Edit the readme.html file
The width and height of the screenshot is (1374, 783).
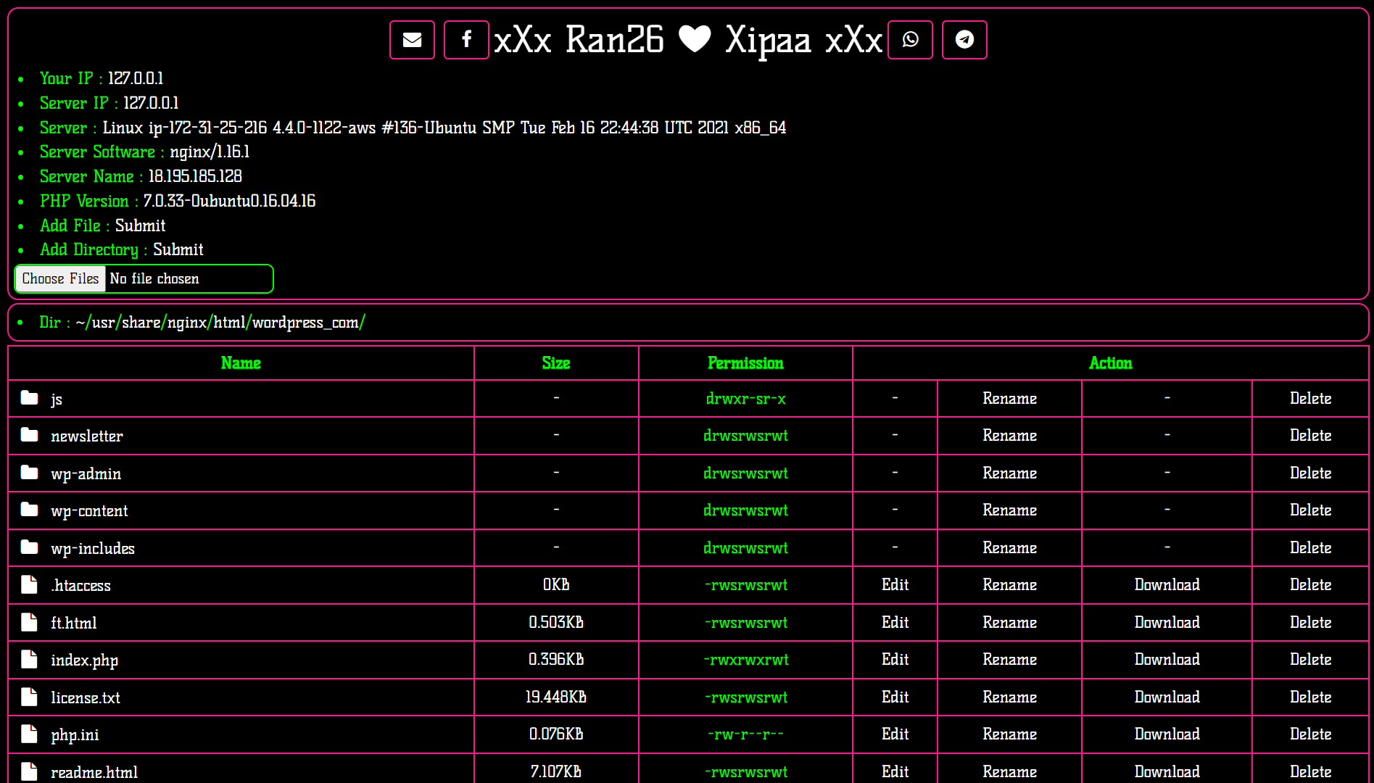895,771
